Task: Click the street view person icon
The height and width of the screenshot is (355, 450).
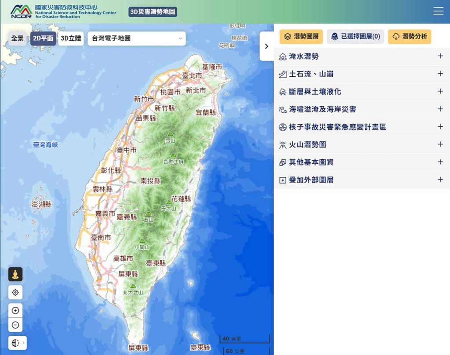Action: (15, 274)
